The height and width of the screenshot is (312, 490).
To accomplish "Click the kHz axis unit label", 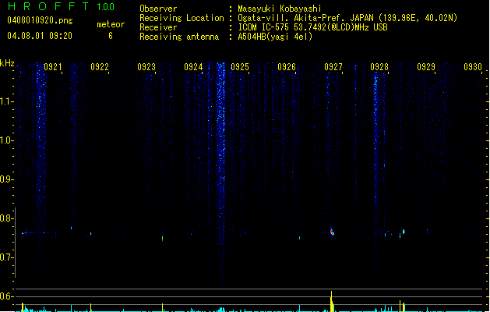I will click(x=7, y=63).
